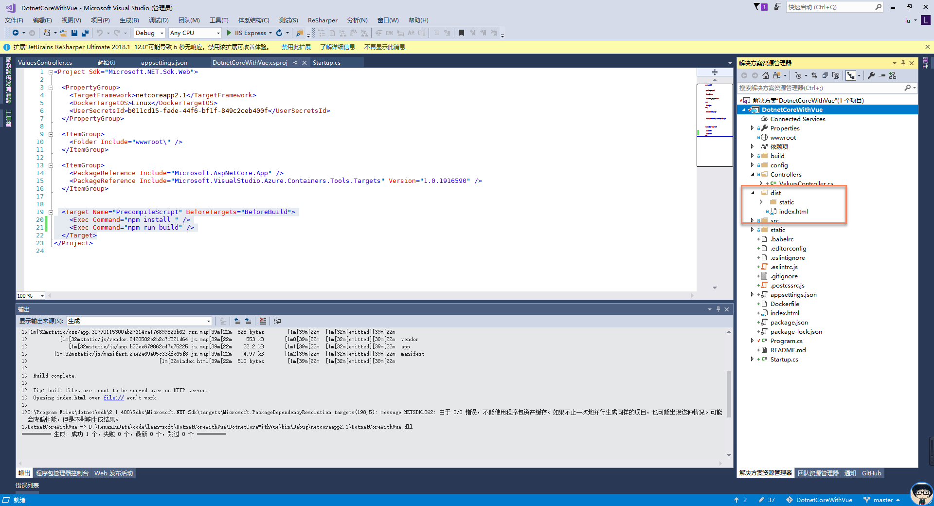Screen dimensions: 934x506
Task: Click the Save All toolbar icon
Action: click(x=85, y=33)
